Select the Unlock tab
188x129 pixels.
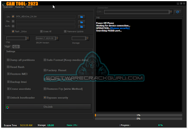coord(16,47)
